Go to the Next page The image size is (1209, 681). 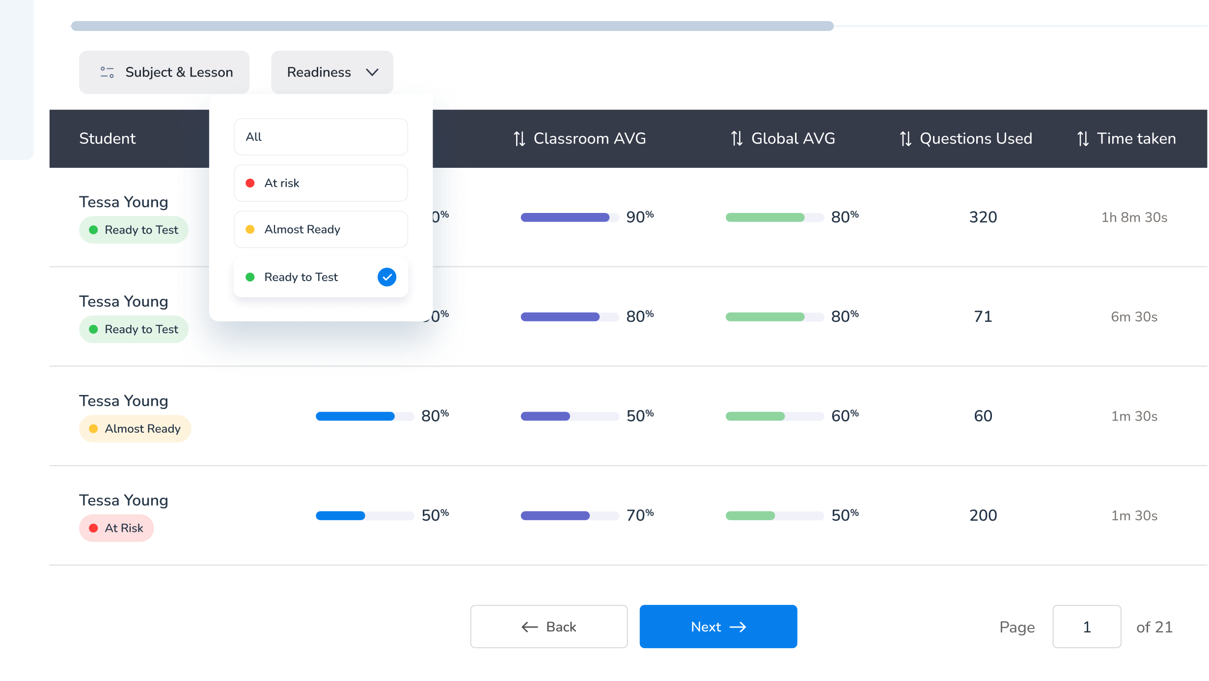click(x=718, y=627)
